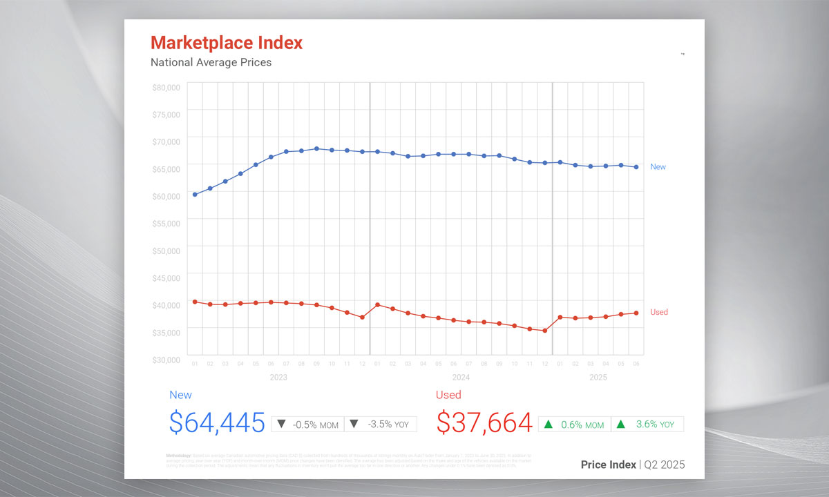Click the $80,000 y-axis label
Screen dimensions: 829x497
166,87
